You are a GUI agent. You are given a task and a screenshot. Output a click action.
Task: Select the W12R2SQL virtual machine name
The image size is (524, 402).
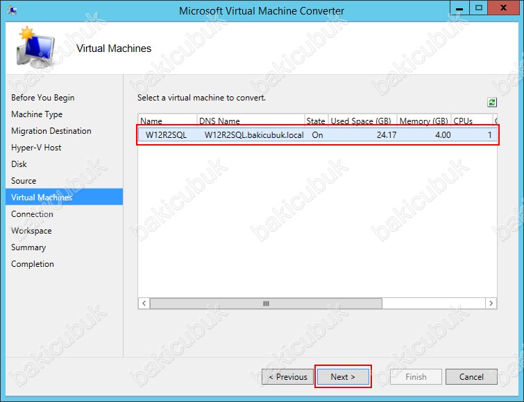[x=166, y=134]
